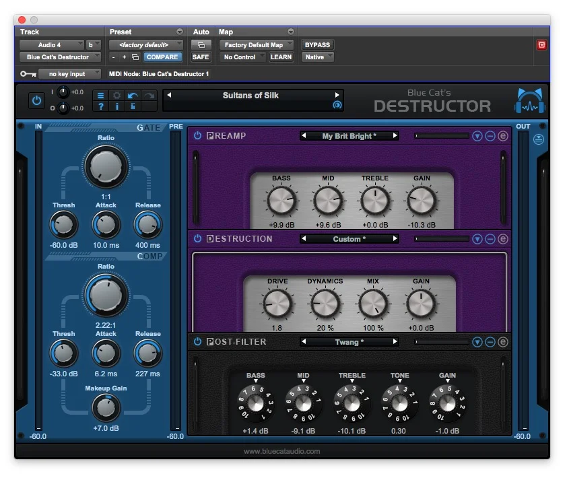
Task: Click the Preamp level slider bar
Action: [x=442, y=136]
